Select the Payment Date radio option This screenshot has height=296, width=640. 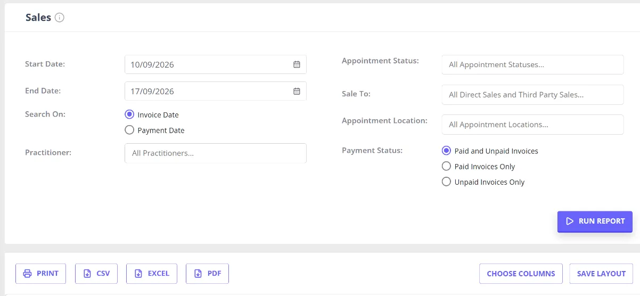[129, 130]
